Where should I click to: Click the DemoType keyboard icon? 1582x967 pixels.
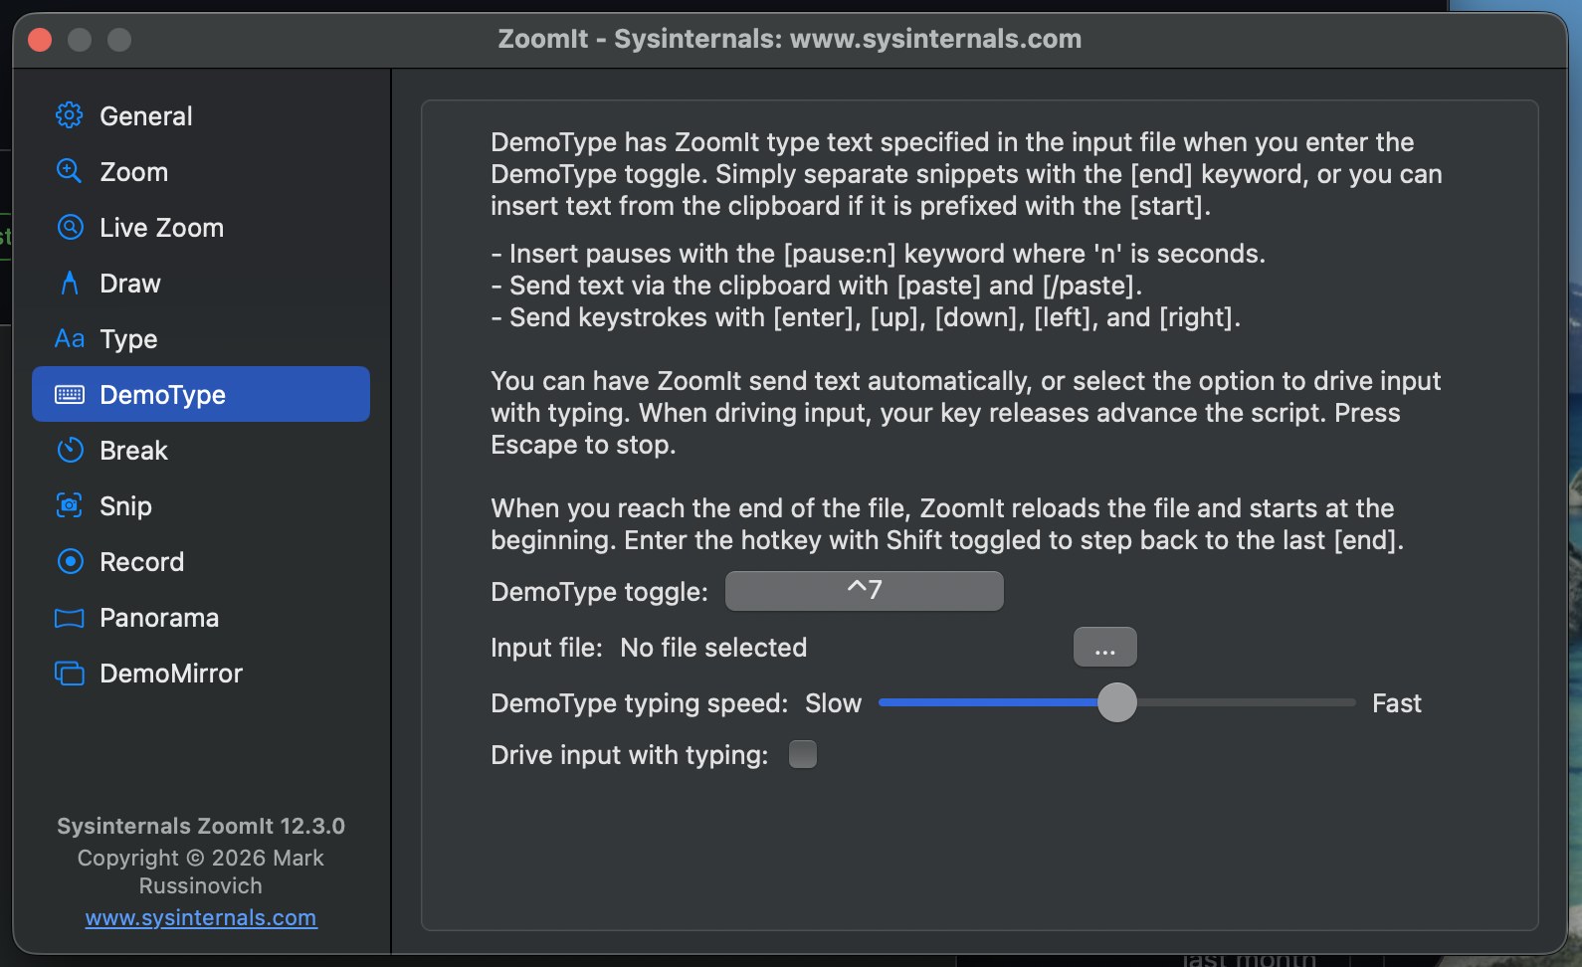70,395
